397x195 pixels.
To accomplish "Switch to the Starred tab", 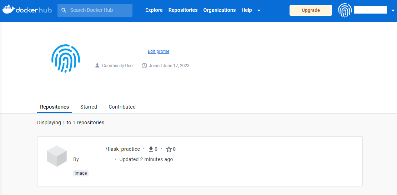I will pyautogui.click(x=89, y=107).
